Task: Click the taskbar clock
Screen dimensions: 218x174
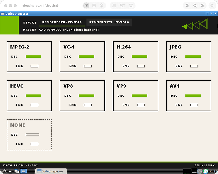Action: coord(213,171)
